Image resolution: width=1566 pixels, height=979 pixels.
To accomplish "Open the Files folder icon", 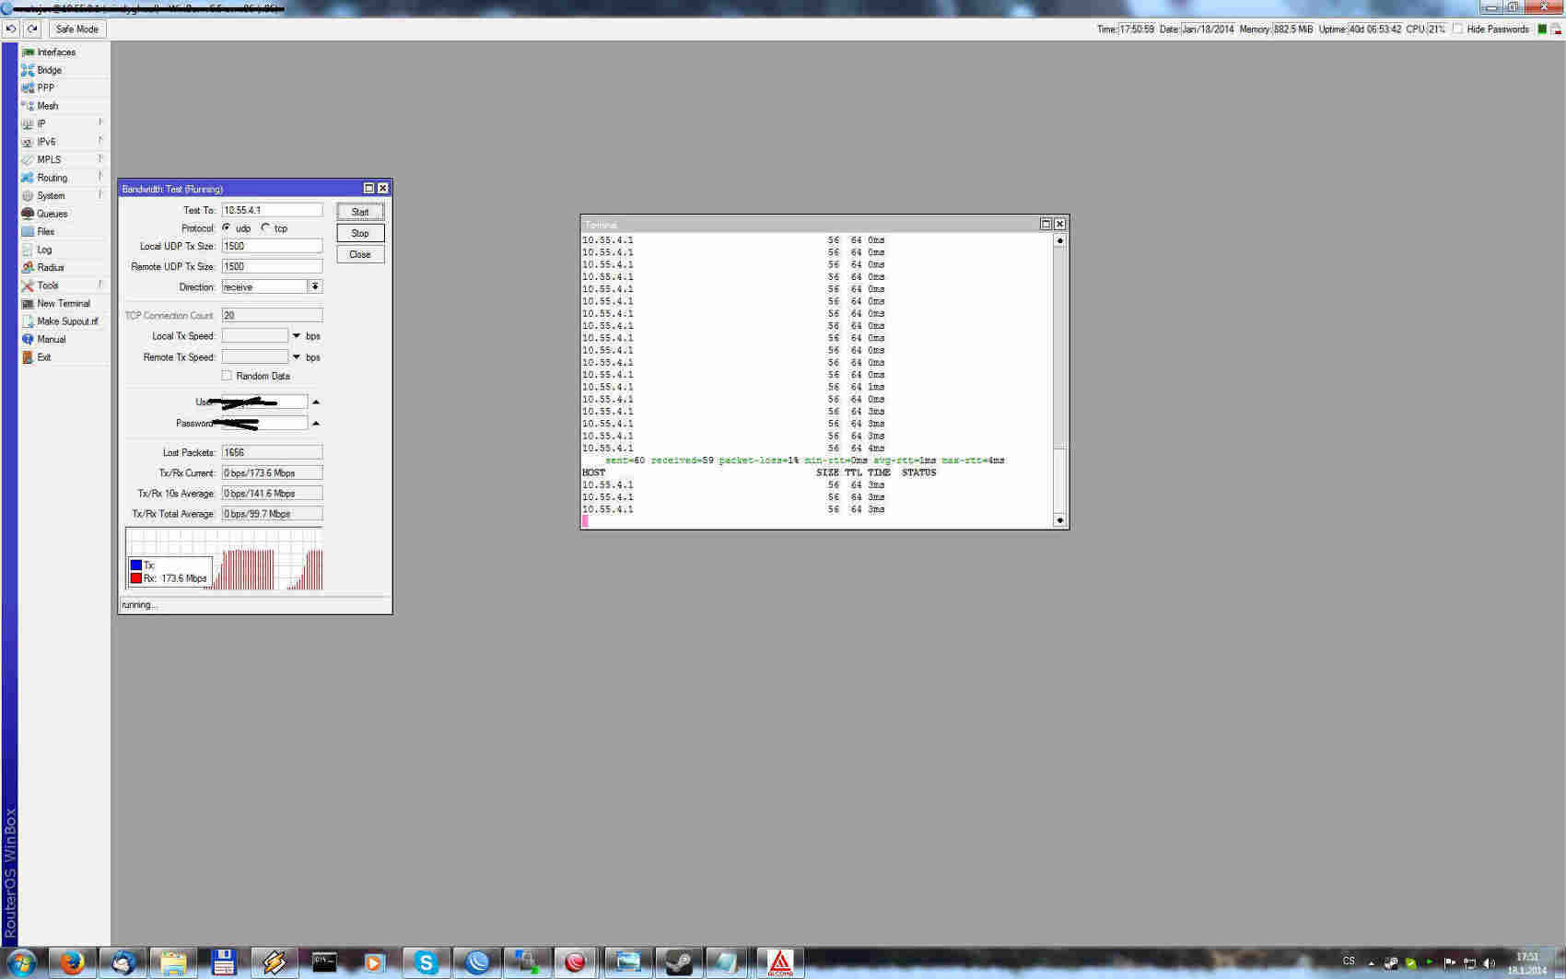I will tap(28, 232).
